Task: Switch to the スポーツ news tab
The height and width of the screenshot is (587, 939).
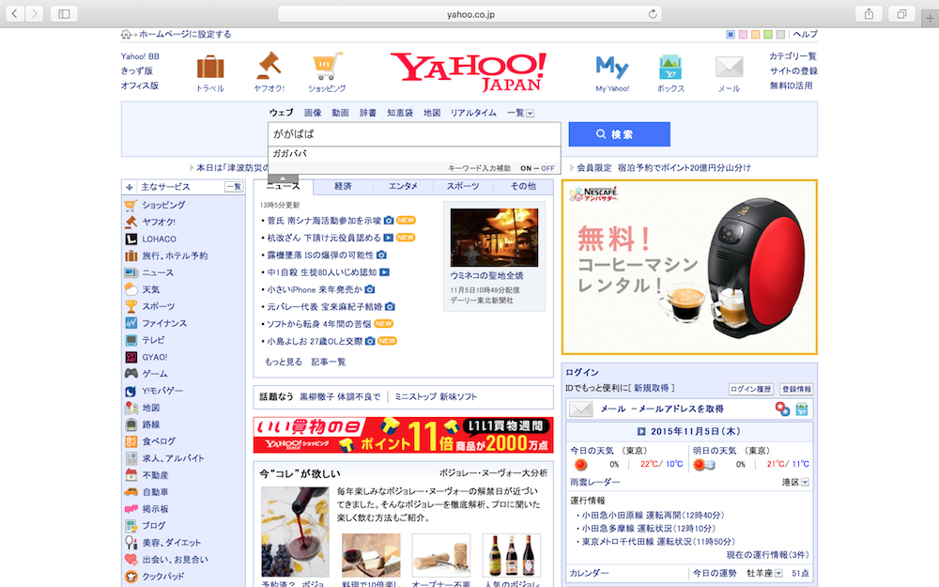Action: 462,187
